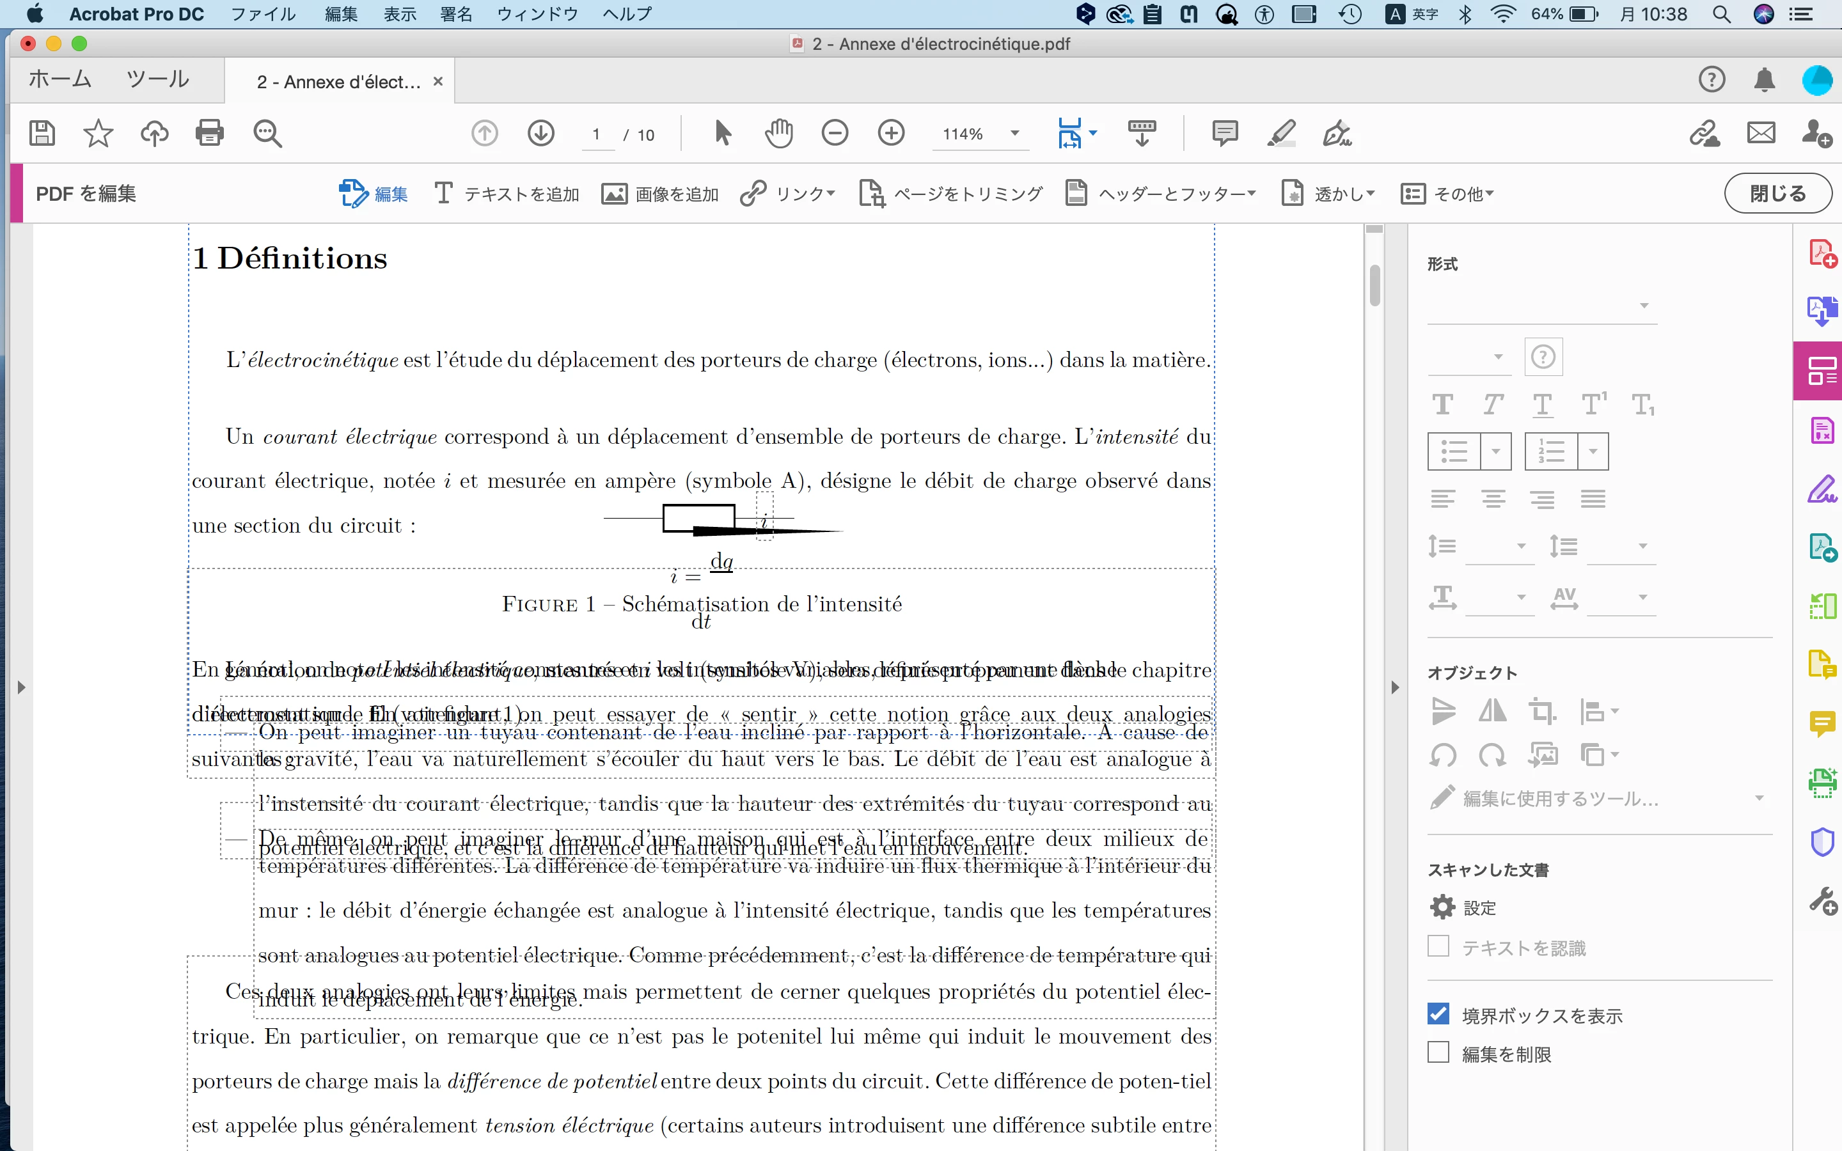
Task: Open the zoom percentage dropdown
Action: (x=1014, y=134)
